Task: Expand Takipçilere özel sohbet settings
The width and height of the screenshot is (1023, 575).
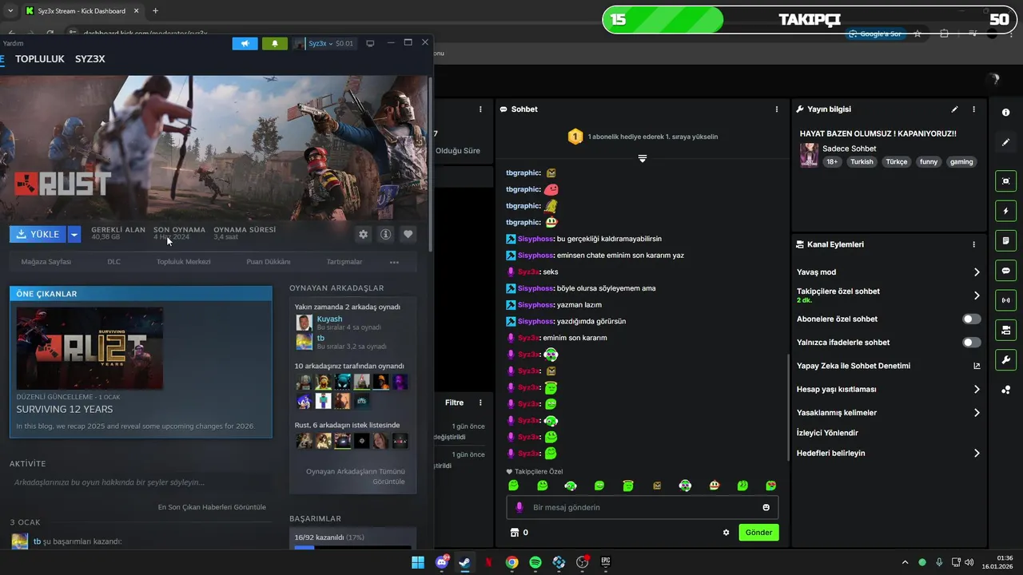Action: (x=977, y=295)
